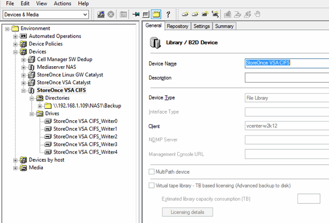Expand the Automated Operations node
The image size is (329, 223).
pos(15,37)
